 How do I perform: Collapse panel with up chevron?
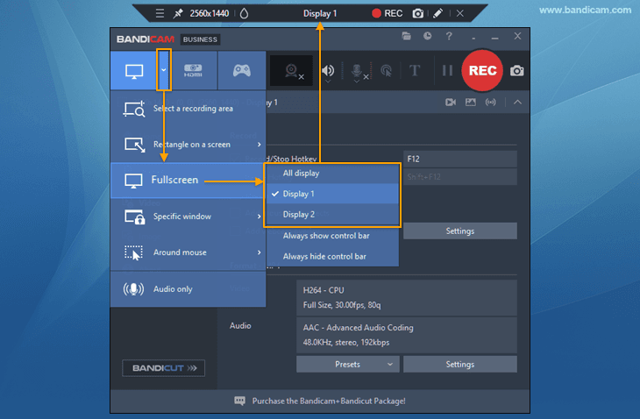point(517,102)
